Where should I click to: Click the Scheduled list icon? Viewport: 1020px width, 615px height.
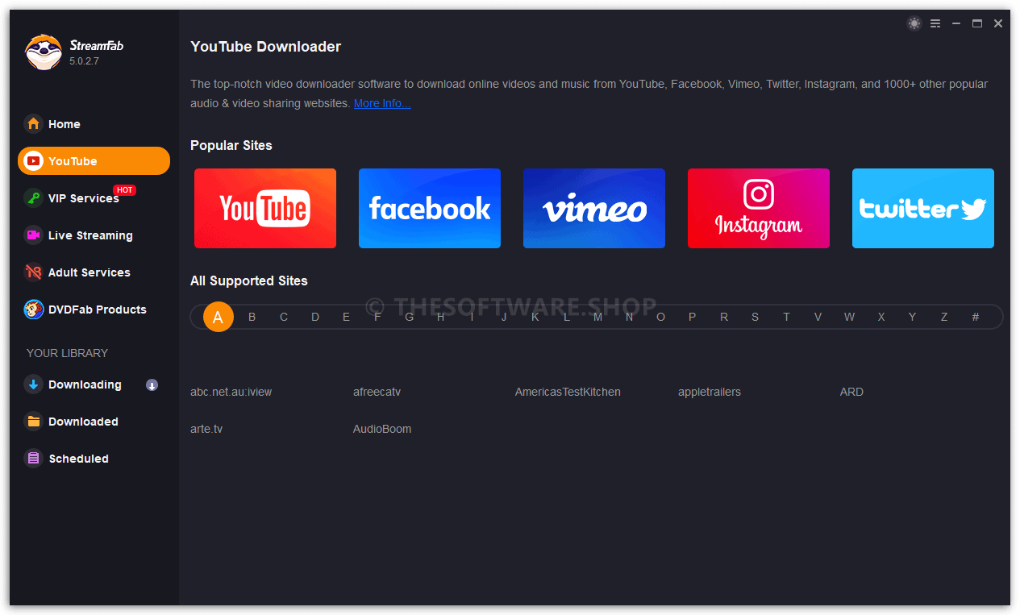coord(33,459)
